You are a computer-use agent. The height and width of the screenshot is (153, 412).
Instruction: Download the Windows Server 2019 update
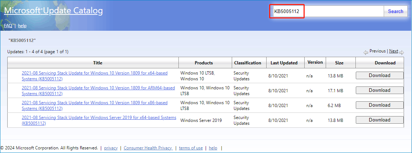(x=379, y=120)
